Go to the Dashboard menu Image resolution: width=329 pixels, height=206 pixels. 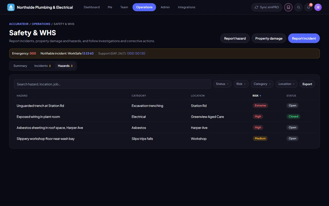coord(92,7)
